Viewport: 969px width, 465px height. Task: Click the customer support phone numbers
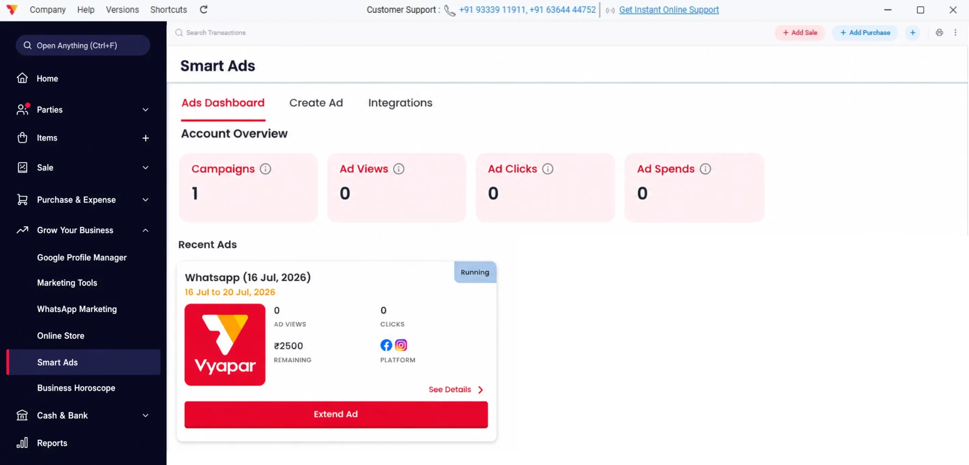527,10
